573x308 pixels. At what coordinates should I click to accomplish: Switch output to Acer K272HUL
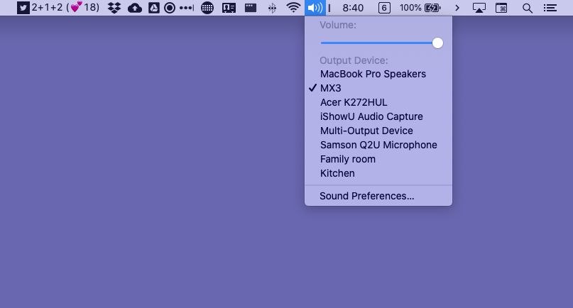pyautogui.click(x=354, y=102)
